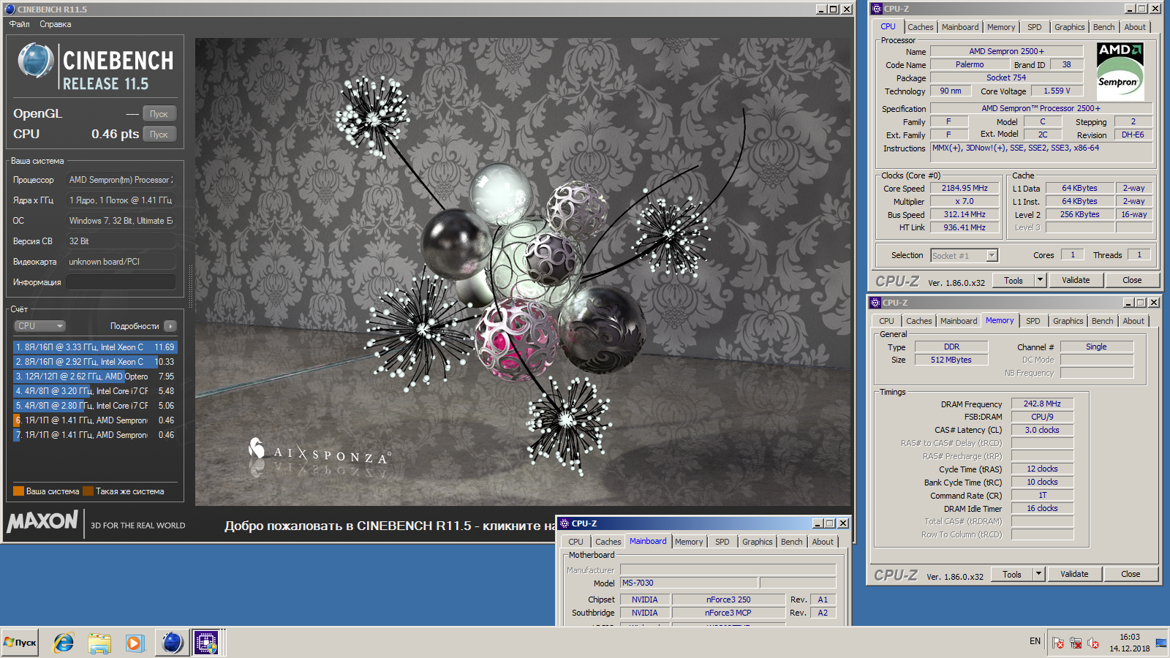
Task: Select ranking row 1 Intel Xeon 11.69
Action: coord(95,347)
